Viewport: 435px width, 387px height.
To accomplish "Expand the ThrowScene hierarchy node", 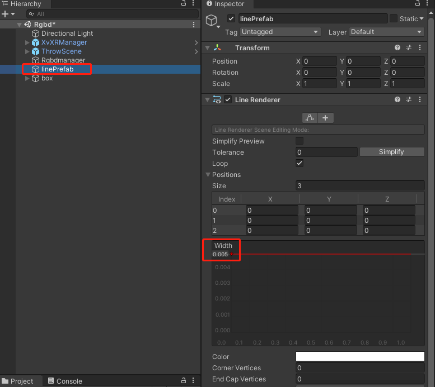I will click(27, 51).
